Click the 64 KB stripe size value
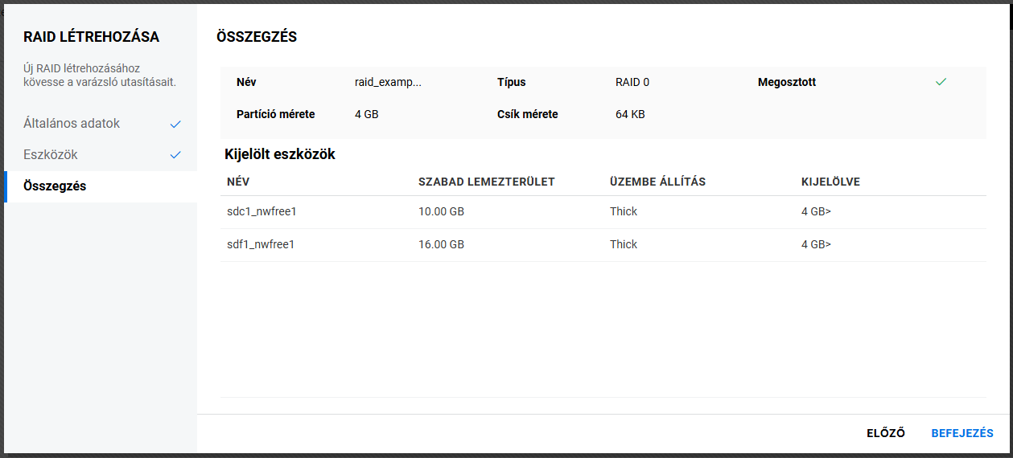This screenshot has width=1013, height=458. 630,114
